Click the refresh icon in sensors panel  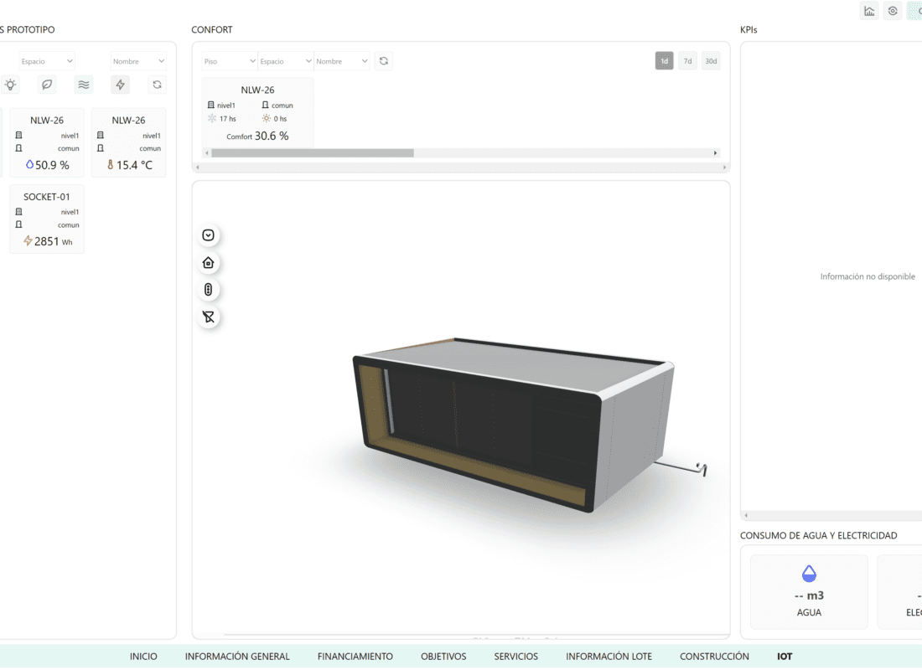157,85
